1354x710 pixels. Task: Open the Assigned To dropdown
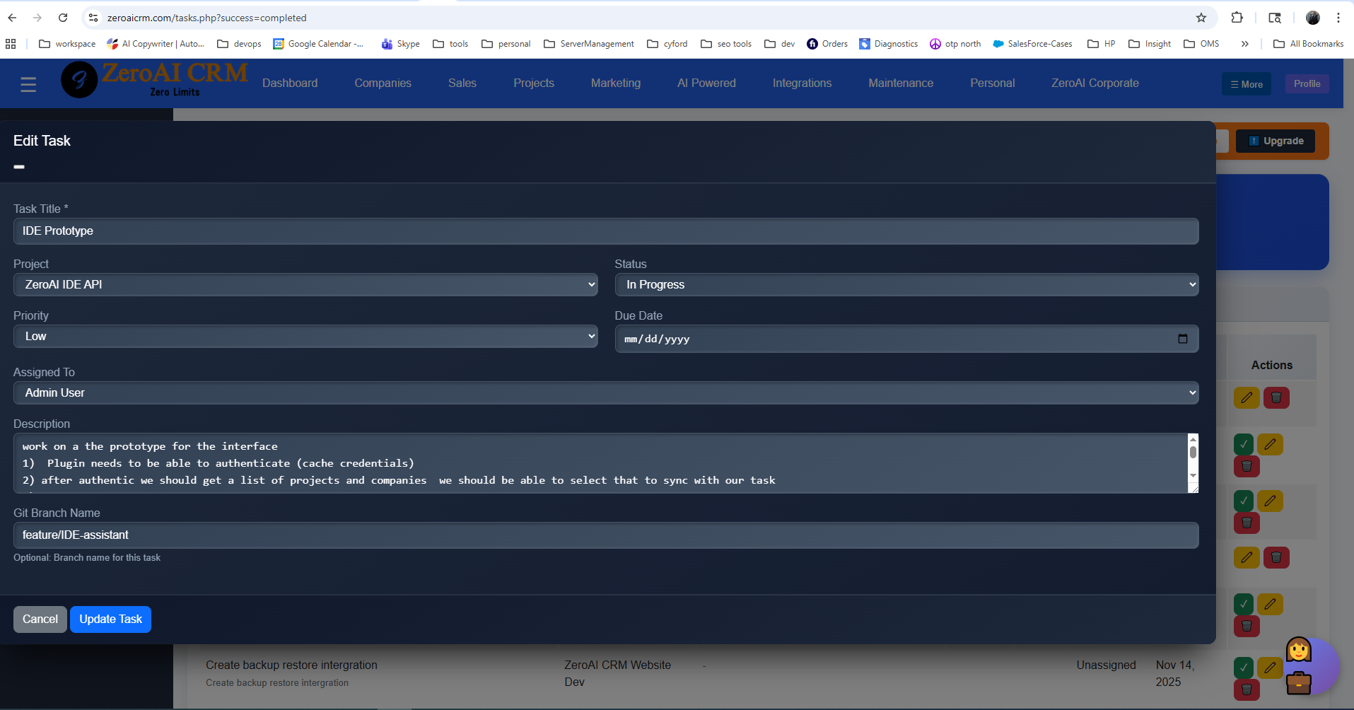click(x=606, y=393)
